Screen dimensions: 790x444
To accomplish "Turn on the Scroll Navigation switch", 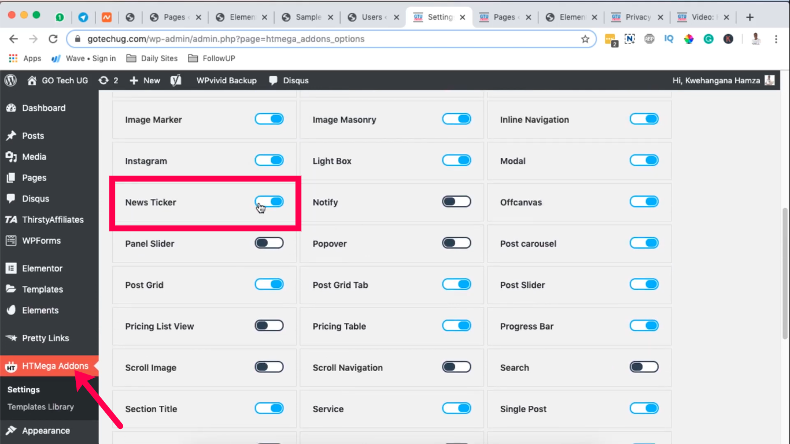I will 456,367.
